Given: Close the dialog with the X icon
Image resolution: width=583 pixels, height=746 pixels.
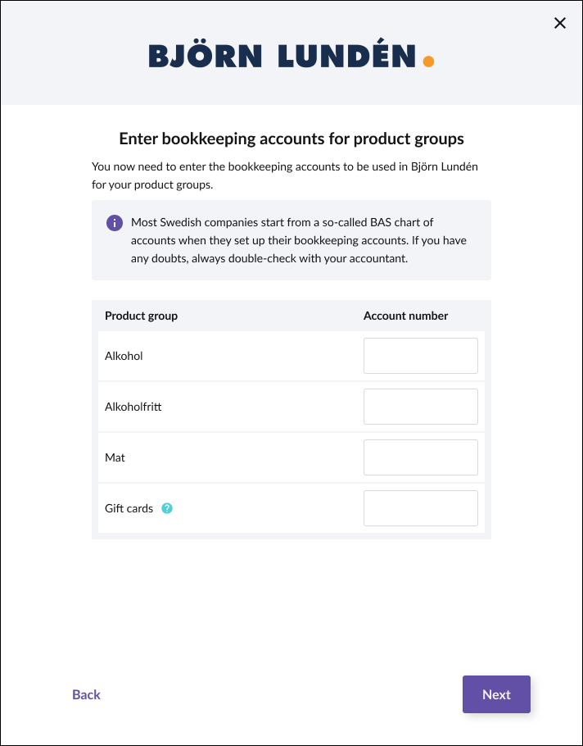Looking at the screenshot, I should (560, 23).
